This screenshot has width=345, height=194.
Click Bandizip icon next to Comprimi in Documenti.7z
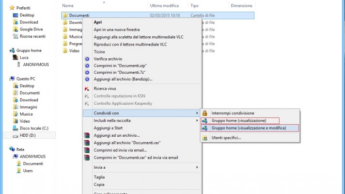[x=87, y=72]
